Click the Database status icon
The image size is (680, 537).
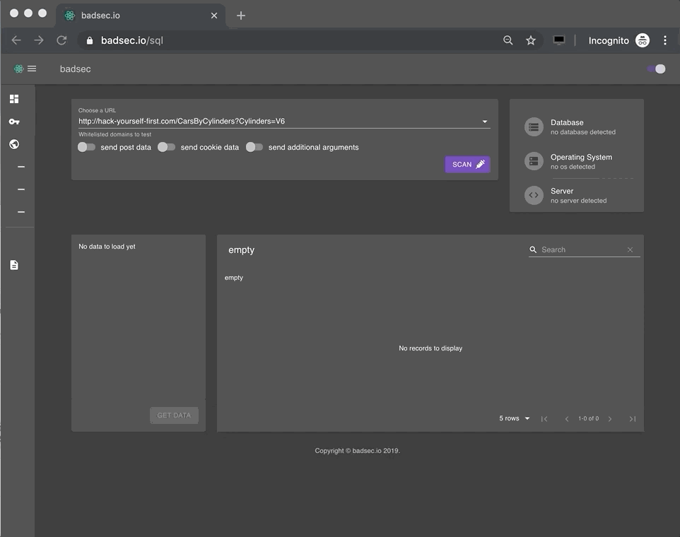click(534, 127)
